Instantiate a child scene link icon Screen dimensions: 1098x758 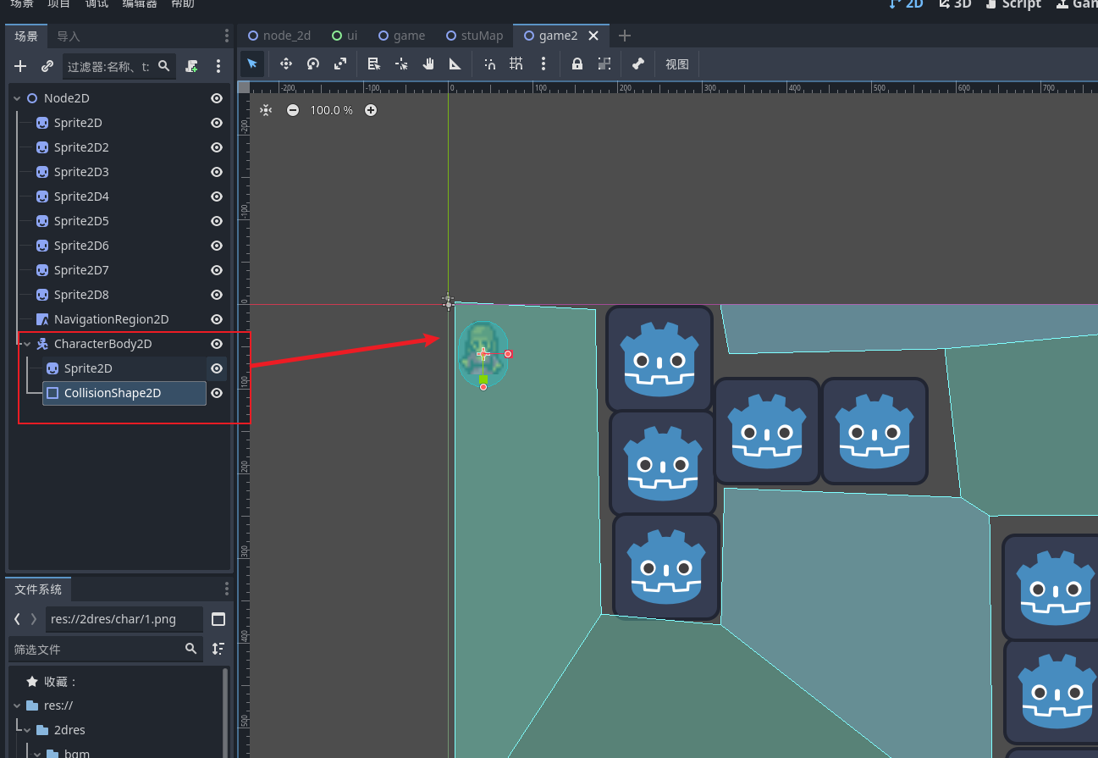tap(47, 66)
